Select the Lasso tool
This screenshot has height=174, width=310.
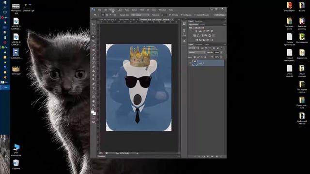(x=93, y=33)
